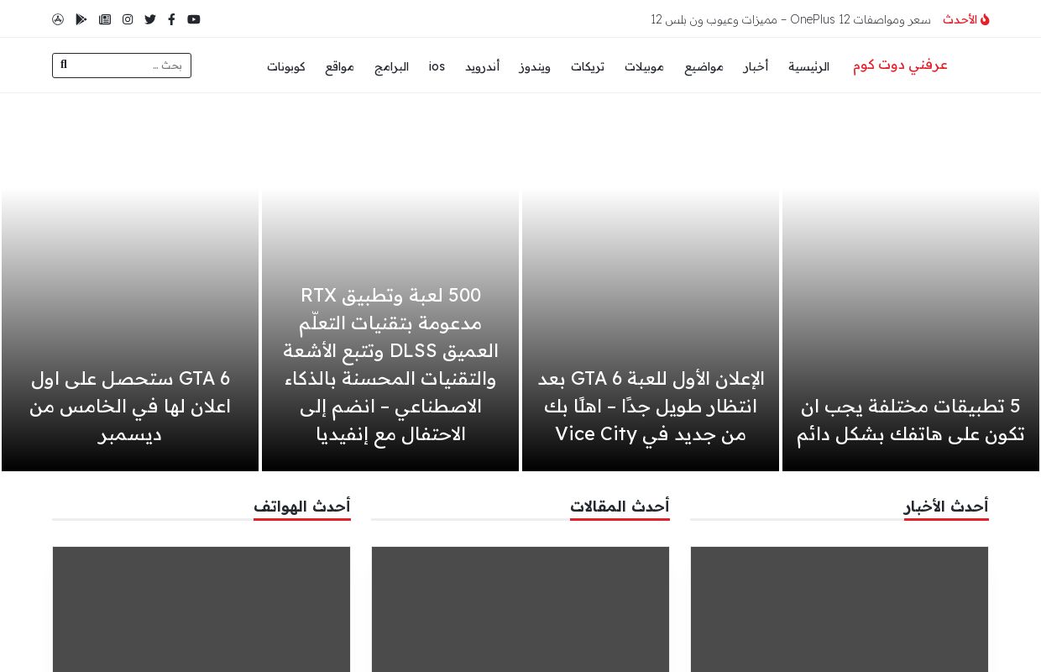The width and height of the screenshot is (1041, 672).
Task: Open the مواضيع menu item
Action: 704,66
